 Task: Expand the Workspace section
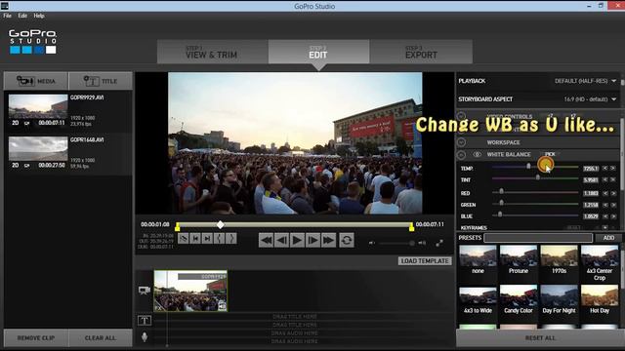pyautogui.click(x=461, y=142)
